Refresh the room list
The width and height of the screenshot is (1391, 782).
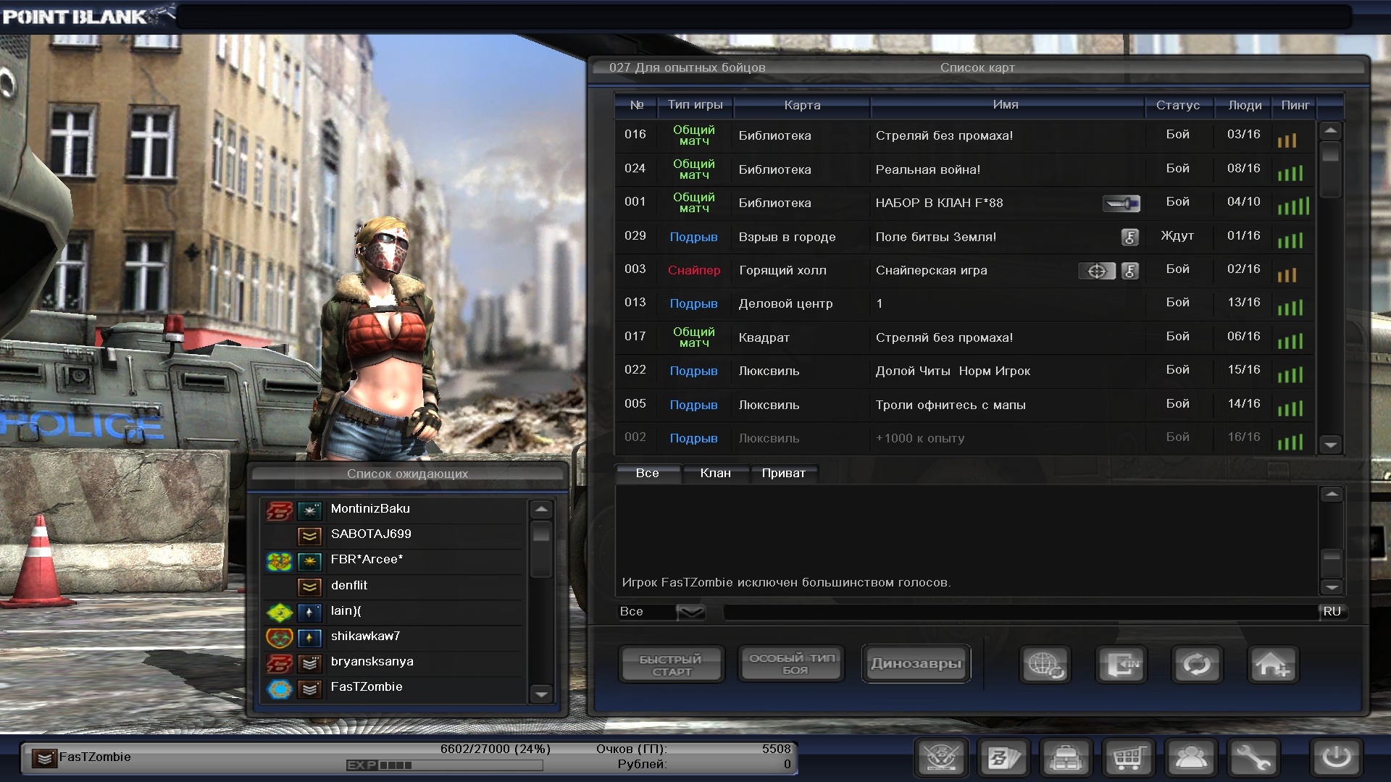(1196, 664)
